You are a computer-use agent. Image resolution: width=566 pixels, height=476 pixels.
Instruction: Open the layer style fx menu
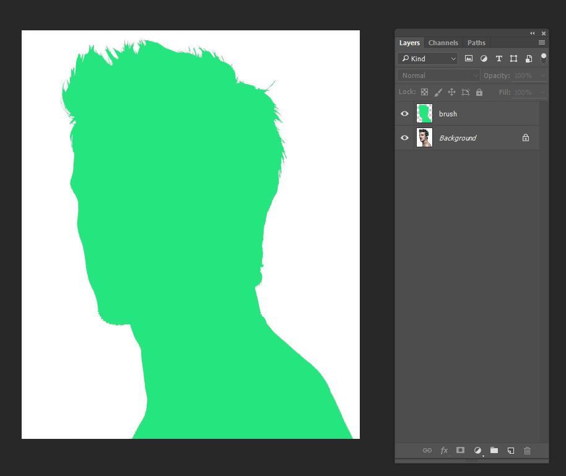click(x=444, y=451)
